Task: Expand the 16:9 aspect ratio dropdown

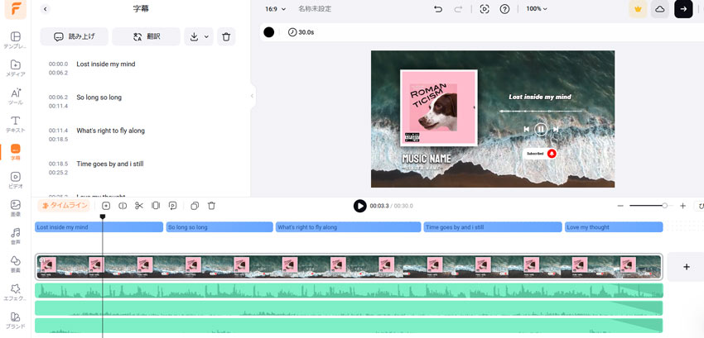Action: coord(275,9)
